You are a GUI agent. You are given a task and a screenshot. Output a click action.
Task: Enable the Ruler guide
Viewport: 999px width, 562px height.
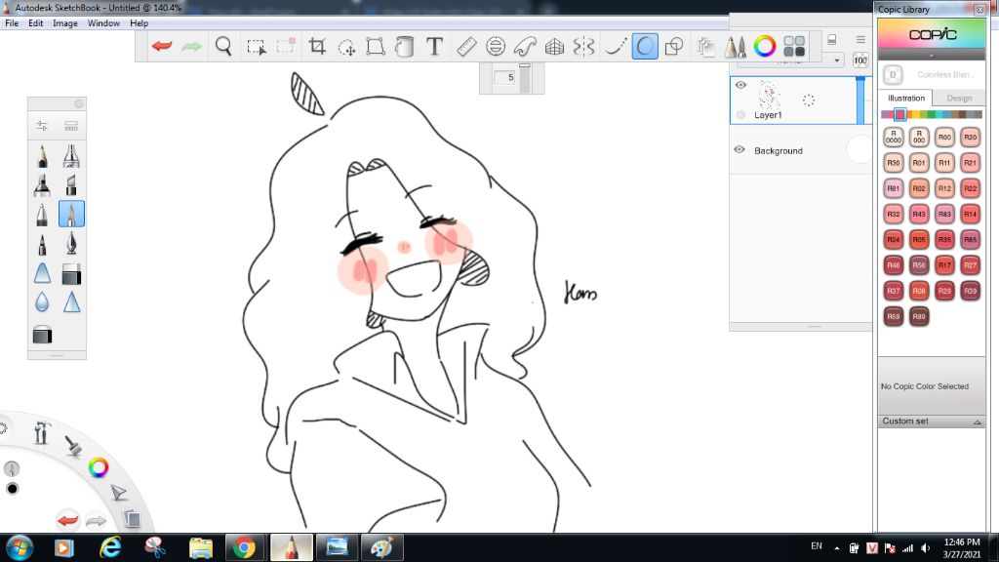point(466,46)
